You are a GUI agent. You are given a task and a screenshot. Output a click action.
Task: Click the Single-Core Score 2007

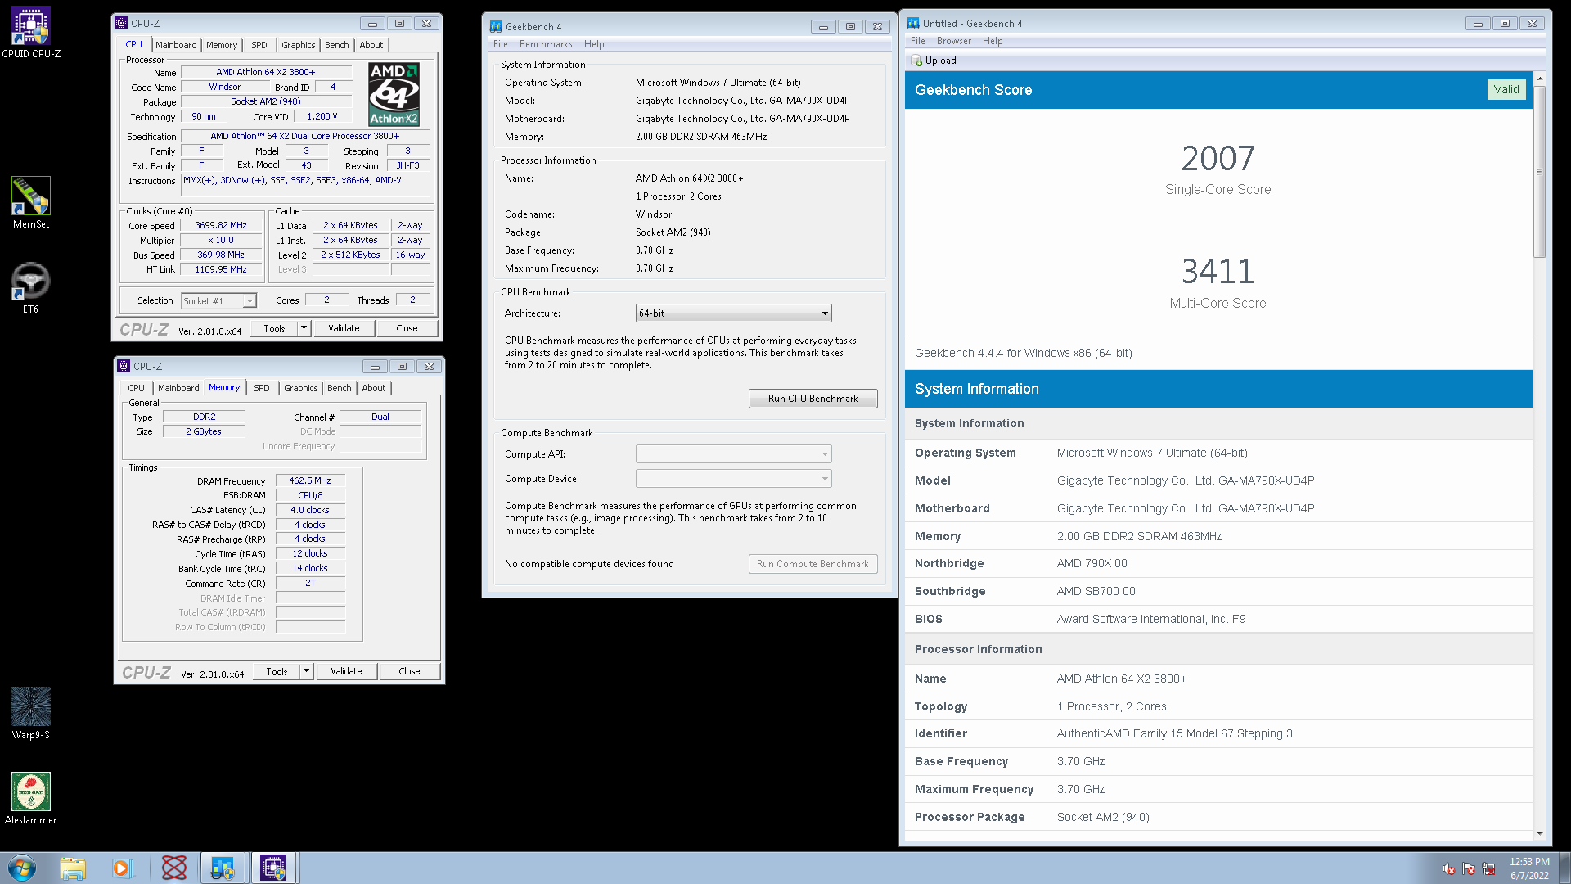coord(1218,159)
